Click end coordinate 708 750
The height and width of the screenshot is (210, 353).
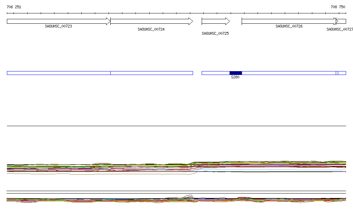tap(337, 7)
